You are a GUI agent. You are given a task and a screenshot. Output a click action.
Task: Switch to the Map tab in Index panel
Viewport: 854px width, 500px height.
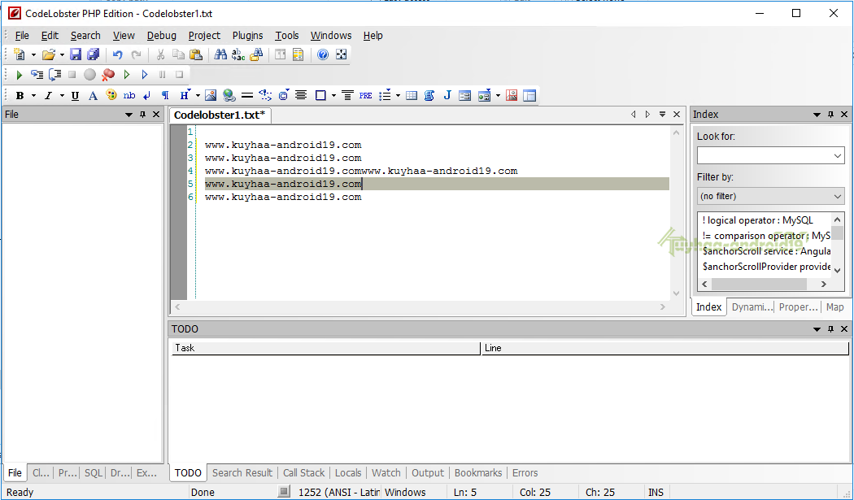pos(835,307)
